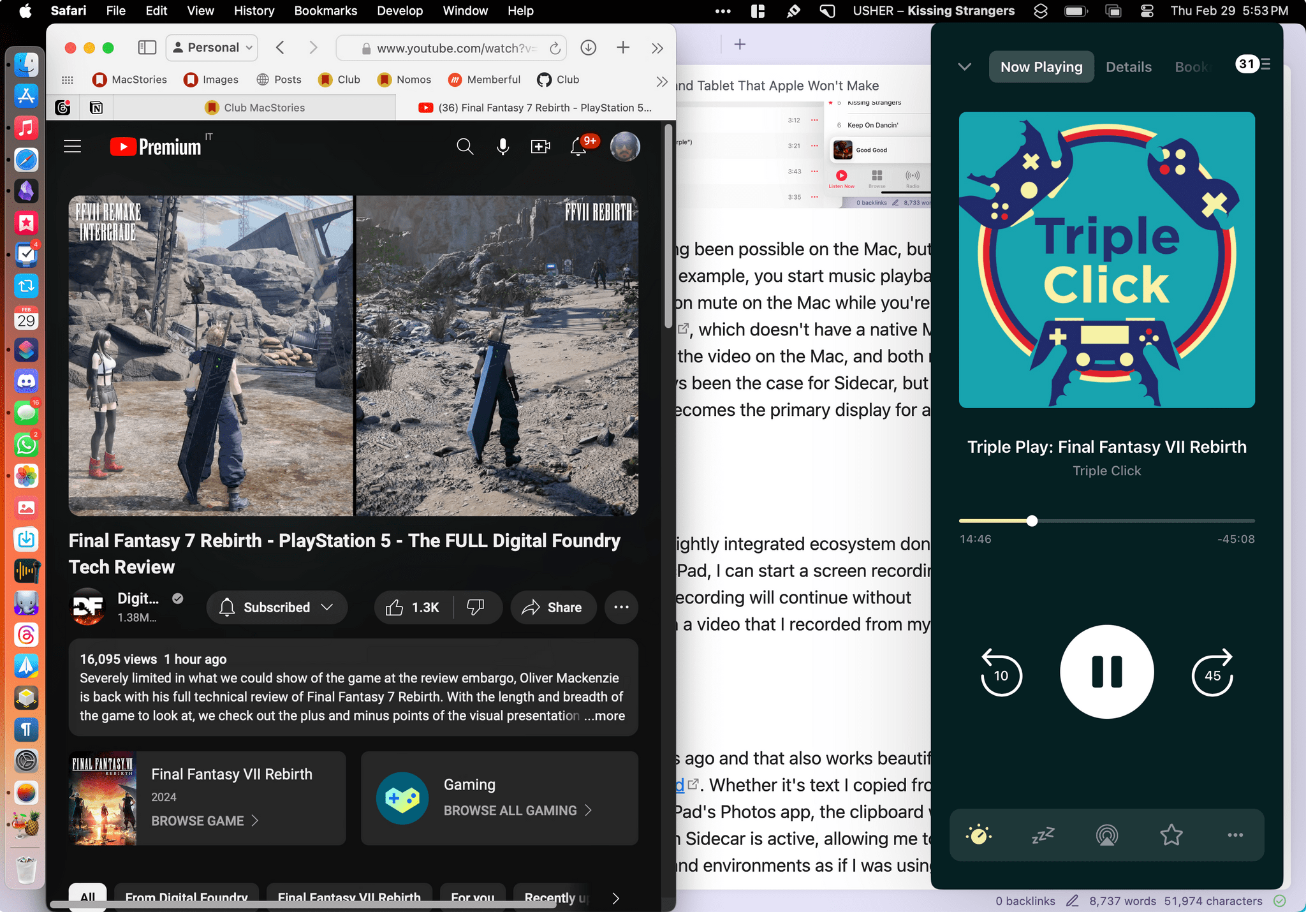
Task: Click the Triple Click podcast artwork
Action: [1106, 260]
